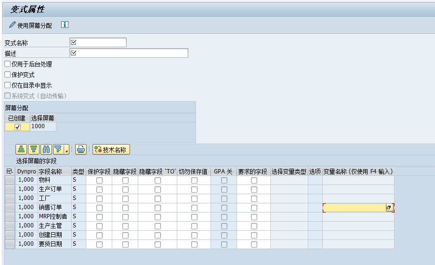Click the 字段名称 column header

click(x=50, y=172)
